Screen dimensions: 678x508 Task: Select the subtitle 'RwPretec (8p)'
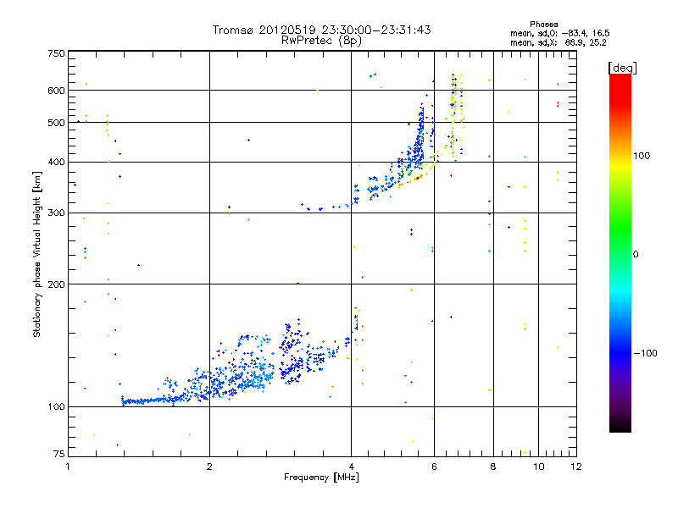[x=321, y=41]
